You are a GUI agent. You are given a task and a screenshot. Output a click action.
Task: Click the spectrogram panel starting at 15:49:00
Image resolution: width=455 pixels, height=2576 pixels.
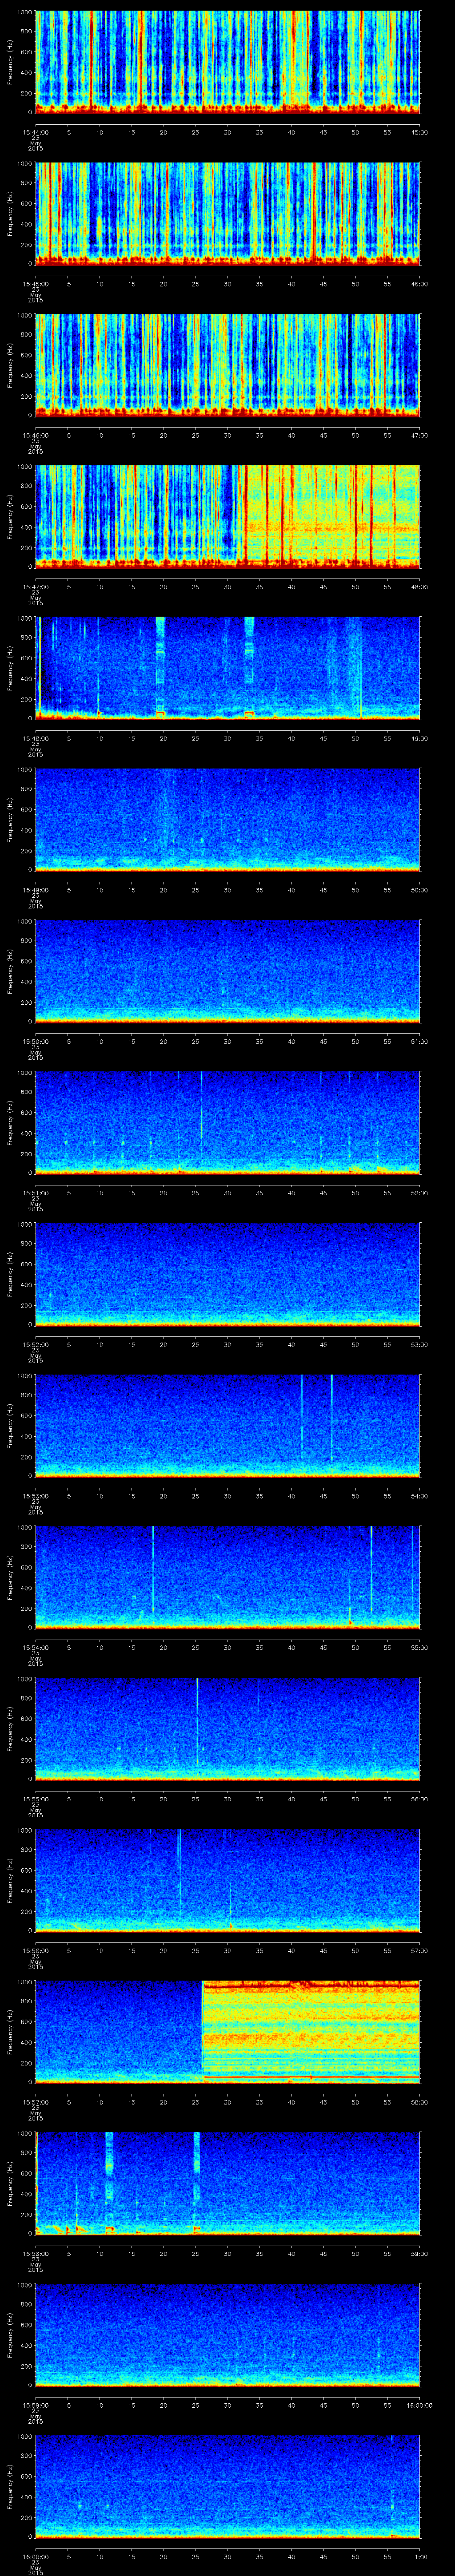(228, 819)
